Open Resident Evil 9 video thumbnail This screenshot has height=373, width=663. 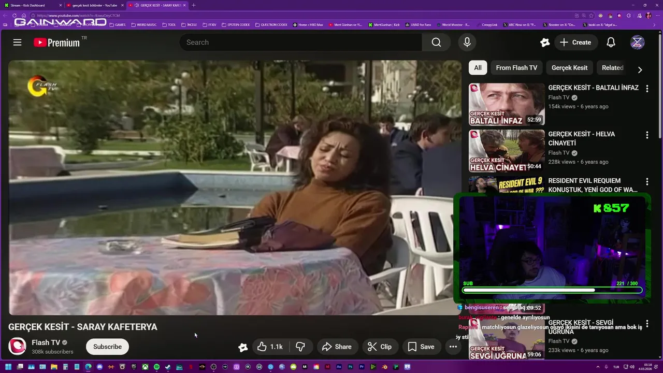point(507,185)
